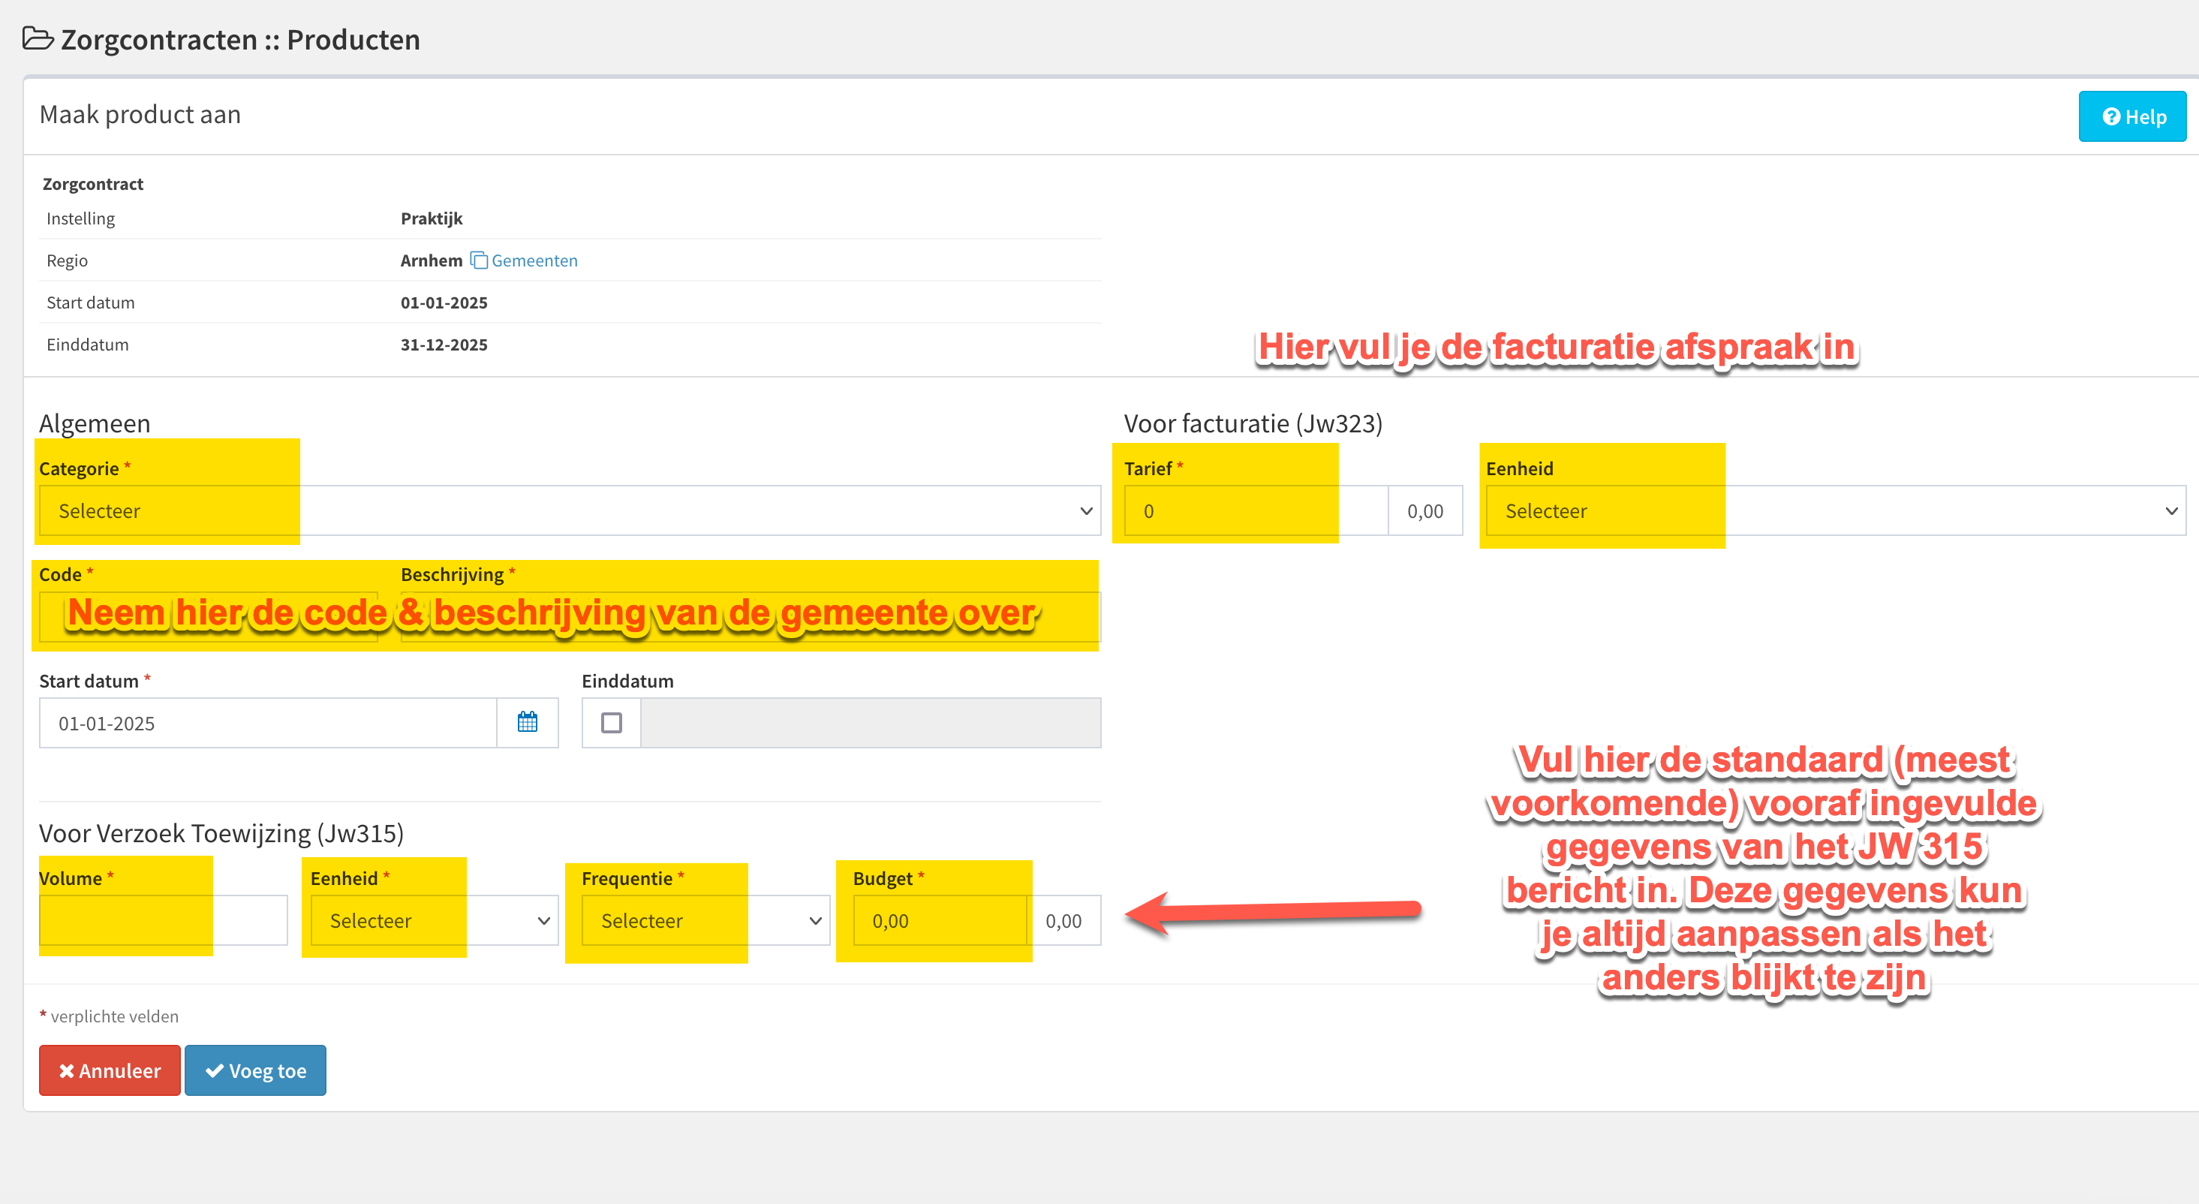Enable the Einddatum checkbox
This screenshot has width=2199, height=1204.
[x=611, y=724]
